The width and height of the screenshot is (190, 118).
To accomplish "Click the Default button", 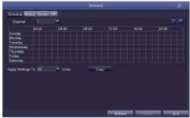I will [x=120, y=113].
